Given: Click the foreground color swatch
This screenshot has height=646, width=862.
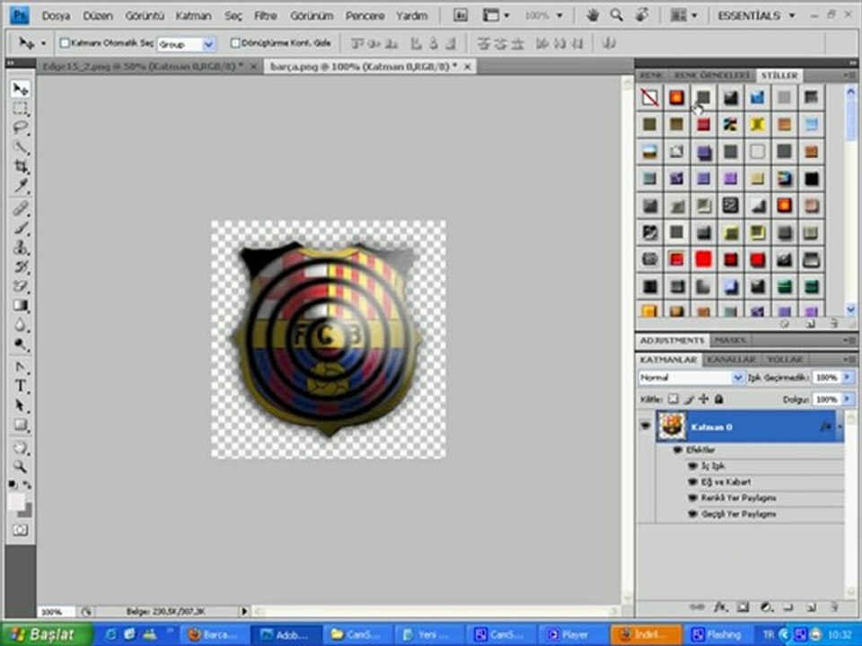Looking at the screenshot, I should click(x=16, y=502).
